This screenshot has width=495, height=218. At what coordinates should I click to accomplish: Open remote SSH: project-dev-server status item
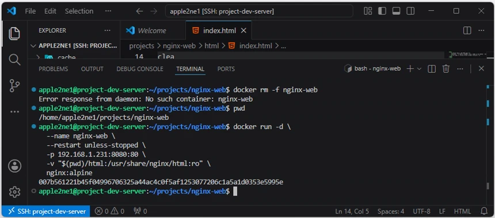pos(46,211)
